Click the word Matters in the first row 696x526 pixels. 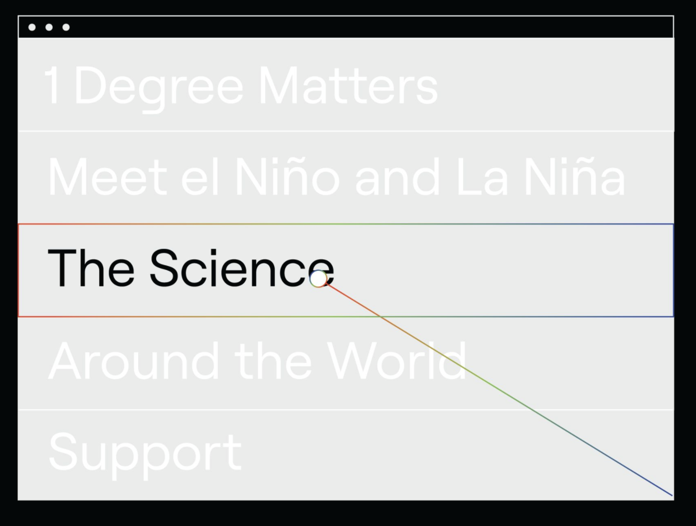coord(348,86)
